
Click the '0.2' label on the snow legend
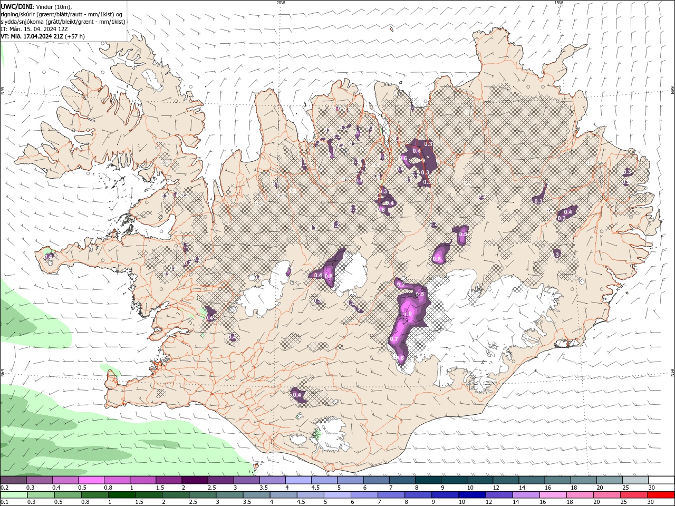(4, 488)
